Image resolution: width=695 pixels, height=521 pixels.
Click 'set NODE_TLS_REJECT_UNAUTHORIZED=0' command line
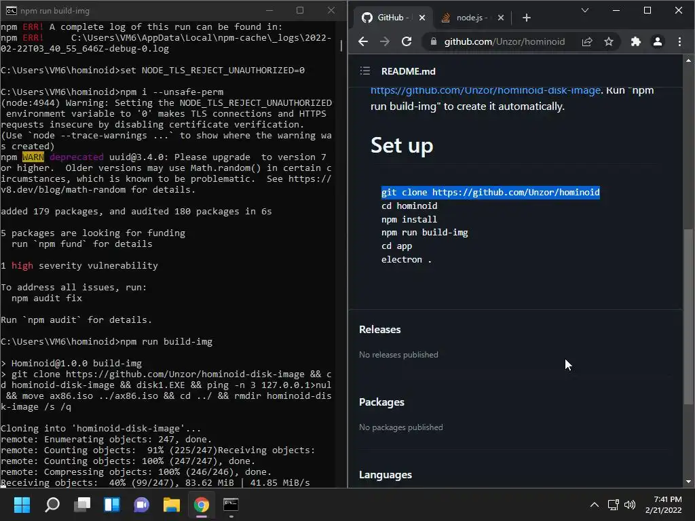tap(212, 71)
